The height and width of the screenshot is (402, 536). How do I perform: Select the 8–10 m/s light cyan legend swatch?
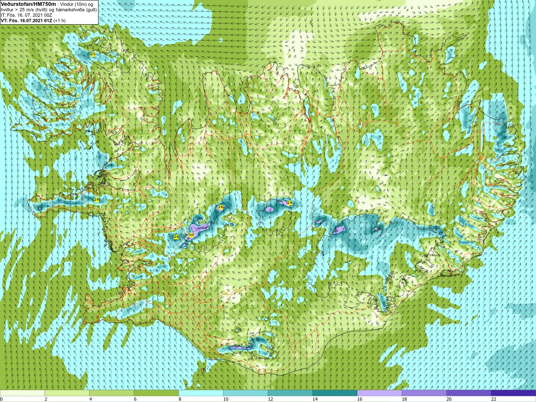pyautogui.click(x=201, y=393)
